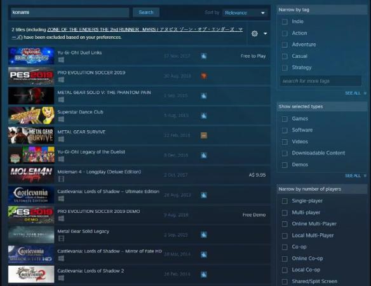Enable the Indie tag checkbox
This screenshot has width=371, height=286.
pyautogui.click(x=285, y=22)
